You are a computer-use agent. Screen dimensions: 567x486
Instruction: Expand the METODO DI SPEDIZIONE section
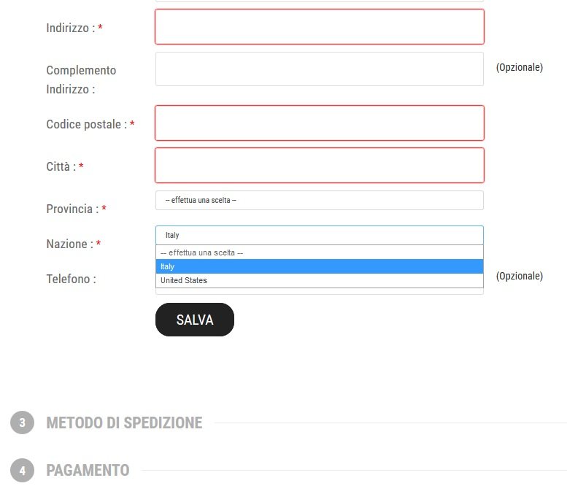tap(124, 423)
